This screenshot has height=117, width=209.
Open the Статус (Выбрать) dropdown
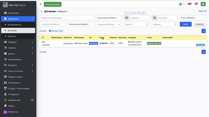click(193, 18)
